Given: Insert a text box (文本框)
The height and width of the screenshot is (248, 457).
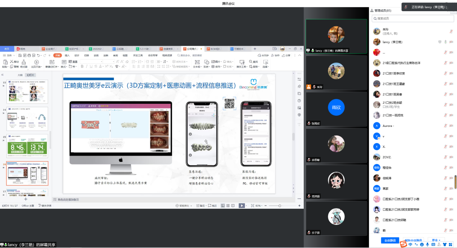Looking at the screenshot, I should point(197,63).
